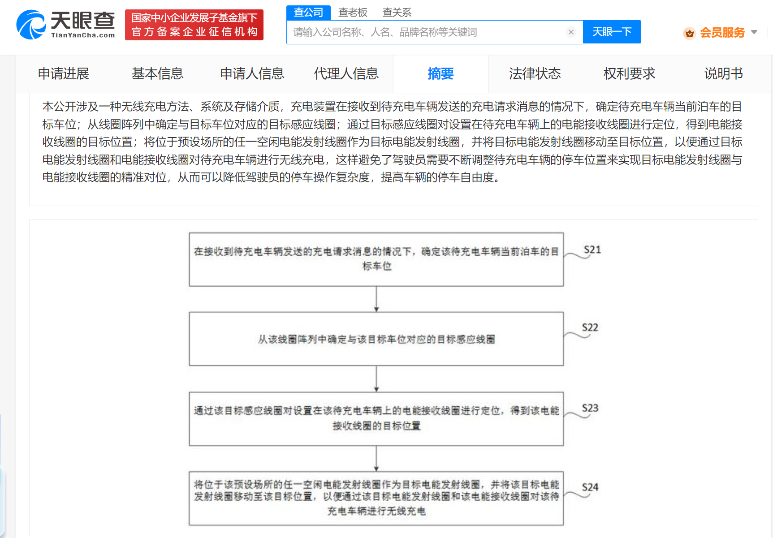
Task: Select the 摘要 tab
Action: (440, 73)
